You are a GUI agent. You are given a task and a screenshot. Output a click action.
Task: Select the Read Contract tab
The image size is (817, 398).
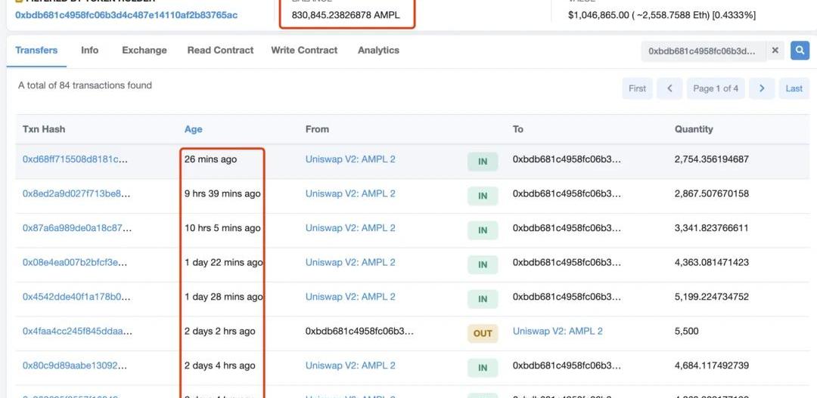point(220,51)
